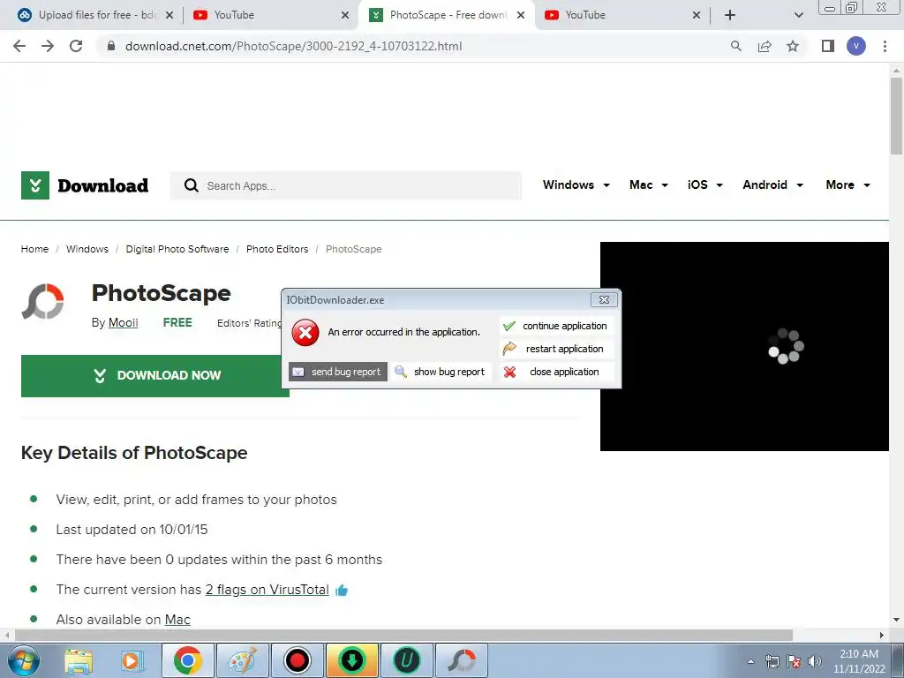Click the PhotoScape taskbar icon
Viewport: 904px width, 678px height.
(x=461, y=660)
